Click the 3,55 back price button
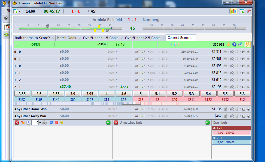 (x=22, y=94)
